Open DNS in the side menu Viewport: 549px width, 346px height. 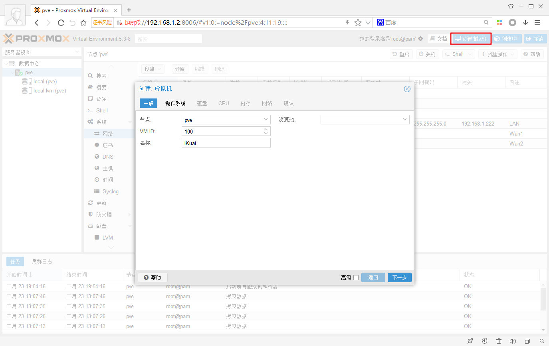[108, 157]
